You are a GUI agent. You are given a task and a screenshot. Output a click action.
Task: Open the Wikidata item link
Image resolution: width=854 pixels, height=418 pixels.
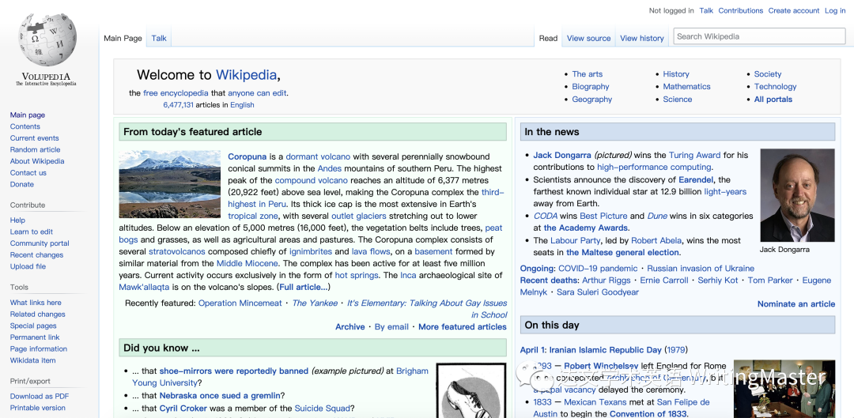pos(32,360)
